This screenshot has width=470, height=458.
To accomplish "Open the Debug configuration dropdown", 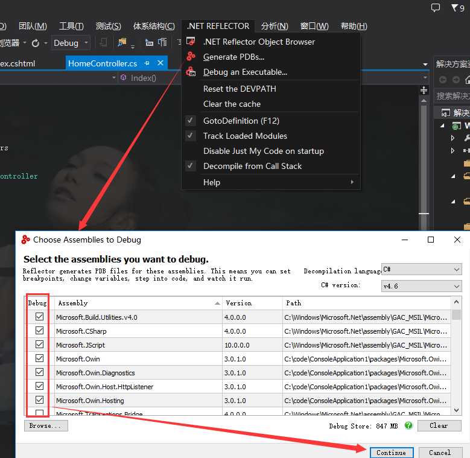I will pos(71,43).
